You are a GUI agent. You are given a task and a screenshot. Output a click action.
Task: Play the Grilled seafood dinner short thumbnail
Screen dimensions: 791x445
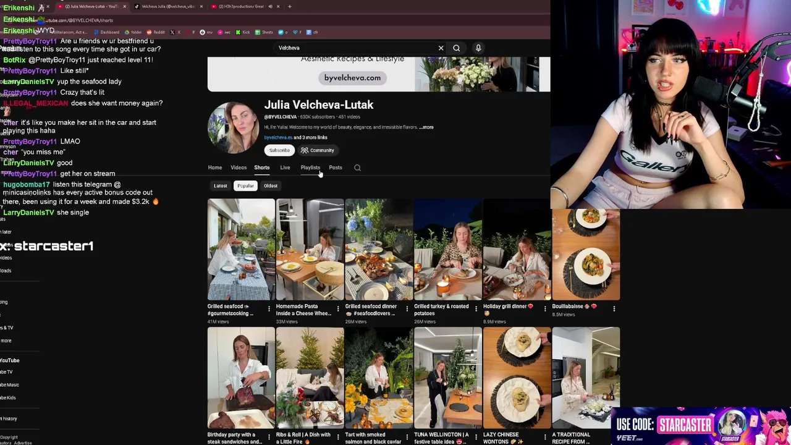(x=379, y=249)
